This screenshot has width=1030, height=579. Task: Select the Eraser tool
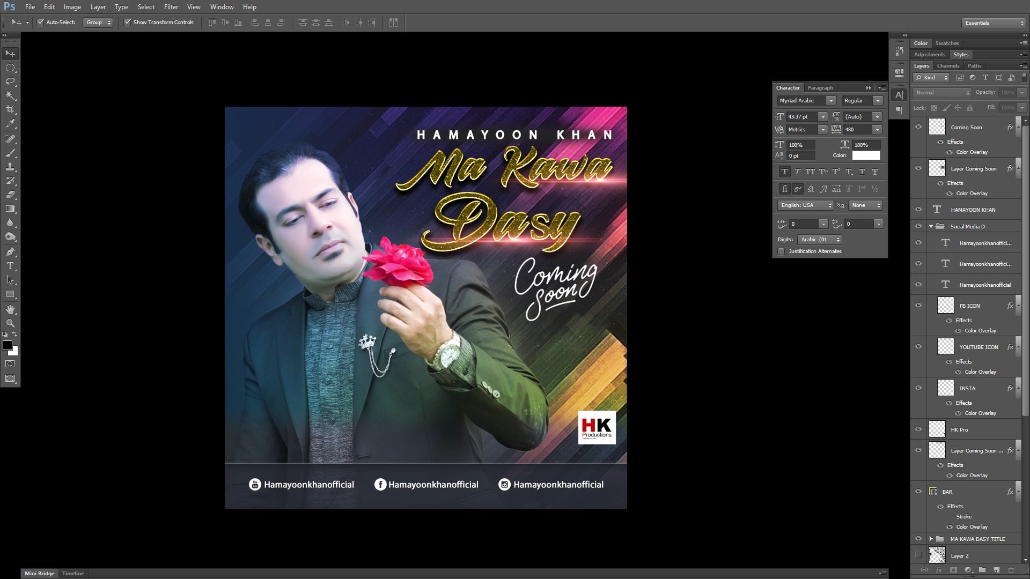pos(10,195)
